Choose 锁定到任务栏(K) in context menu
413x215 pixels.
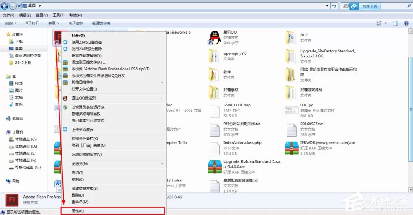pos(113,138)
